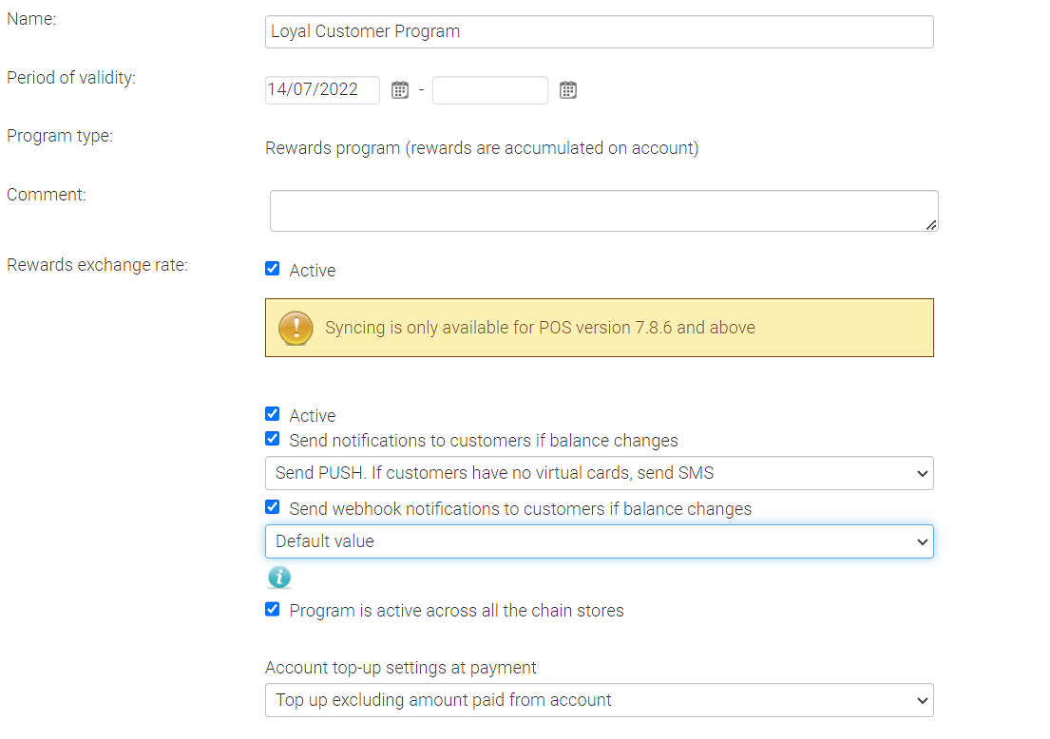The width and height of the screenshot is (1050, 739).
Task: Click the Account top-up settings at payment label
Action: pos(401,668)
